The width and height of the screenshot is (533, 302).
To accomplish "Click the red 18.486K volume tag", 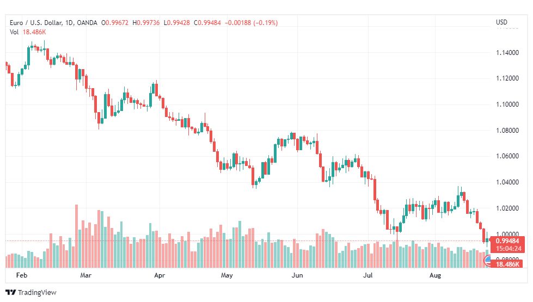I will click(507, 264).
